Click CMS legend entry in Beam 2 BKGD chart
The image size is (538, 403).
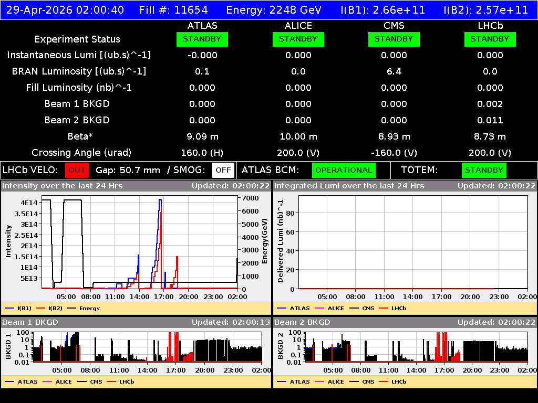362,382
